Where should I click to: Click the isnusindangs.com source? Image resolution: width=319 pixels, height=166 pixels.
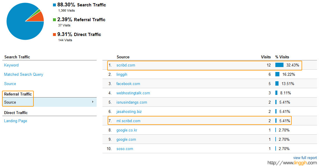pos(132,102)
